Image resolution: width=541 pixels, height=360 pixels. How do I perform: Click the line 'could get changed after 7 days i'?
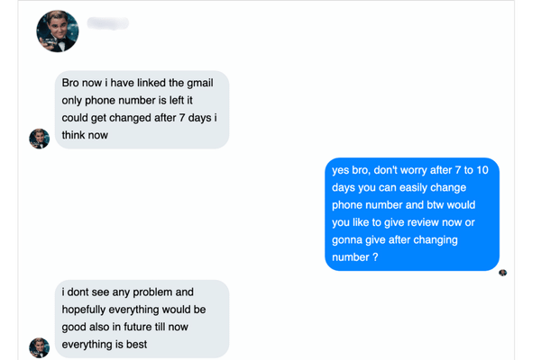(139, 117)
